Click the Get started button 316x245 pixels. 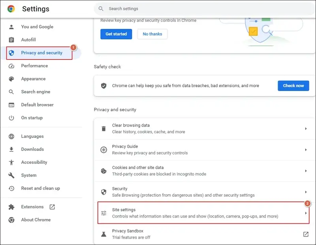116,34
